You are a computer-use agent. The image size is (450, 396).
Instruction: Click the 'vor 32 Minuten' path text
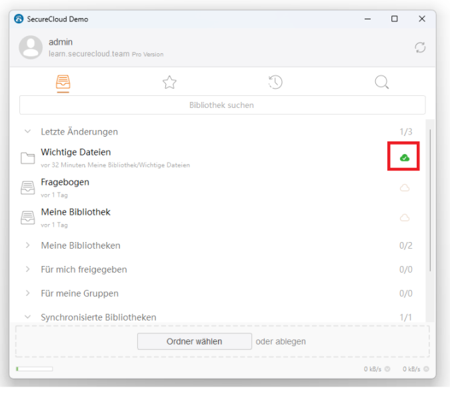115,165
